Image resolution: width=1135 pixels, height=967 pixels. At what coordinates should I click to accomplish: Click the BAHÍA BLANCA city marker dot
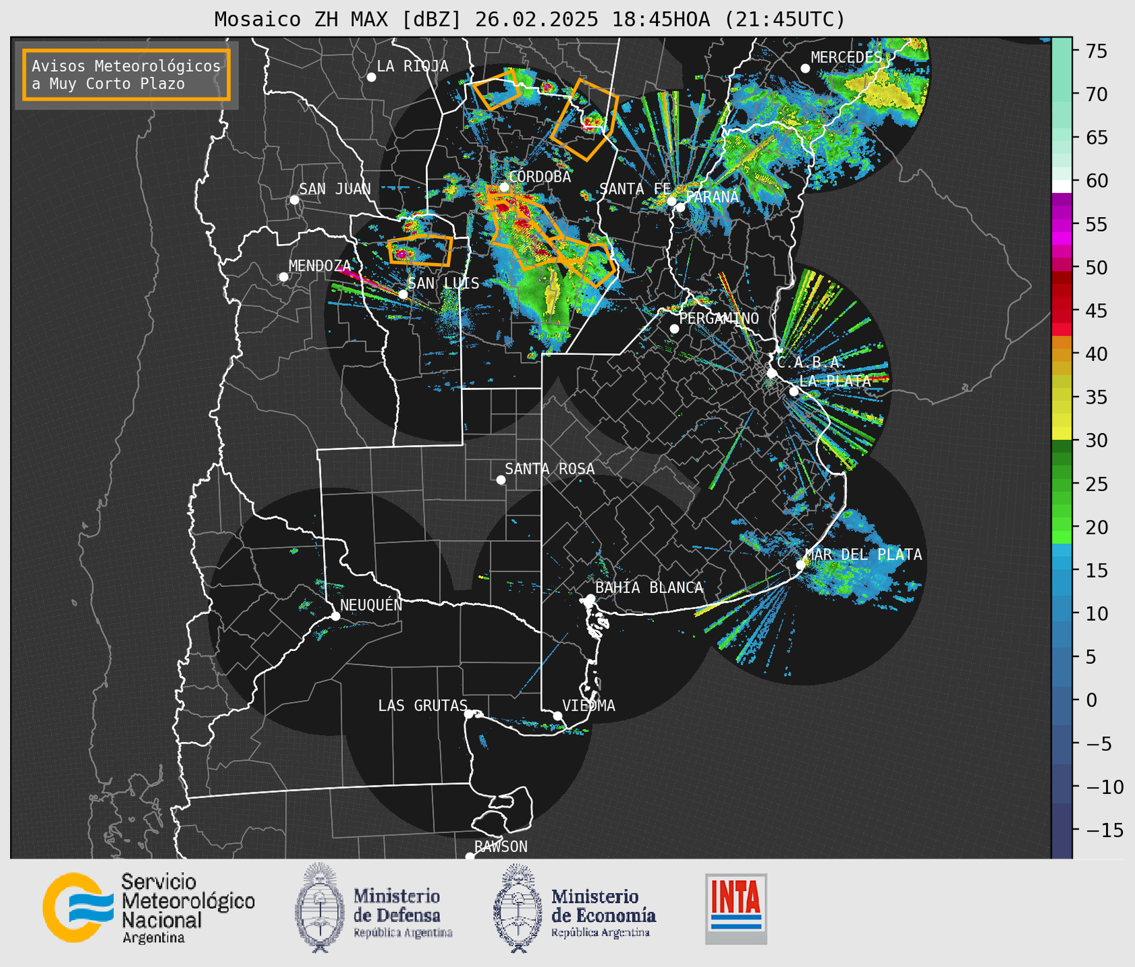590,598
